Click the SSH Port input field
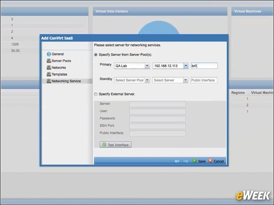The width and height of the screenshot is (274, 205). point(158,126)
